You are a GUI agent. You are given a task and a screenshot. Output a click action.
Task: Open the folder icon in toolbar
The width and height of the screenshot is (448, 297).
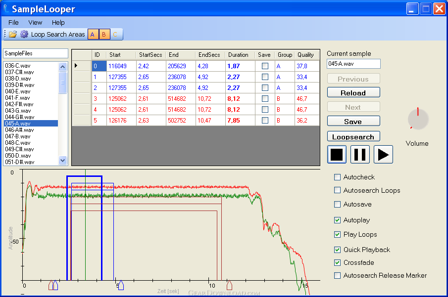click(x=13, y=34)
